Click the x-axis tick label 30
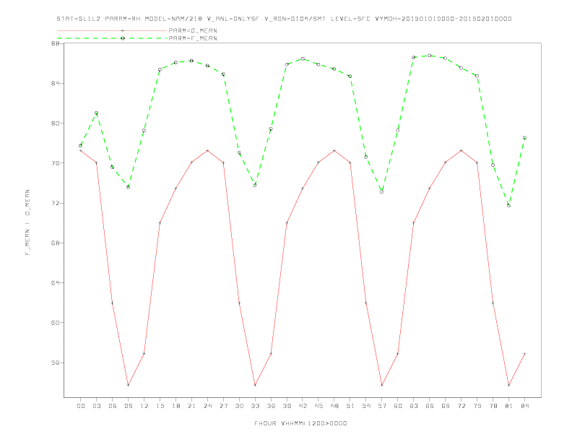The image size is (572, 442). (239, 406)
